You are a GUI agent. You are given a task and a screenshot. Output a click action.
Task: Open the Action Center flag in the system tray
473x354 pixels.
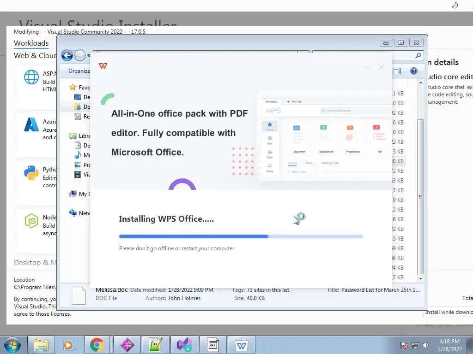click(404, 345)
